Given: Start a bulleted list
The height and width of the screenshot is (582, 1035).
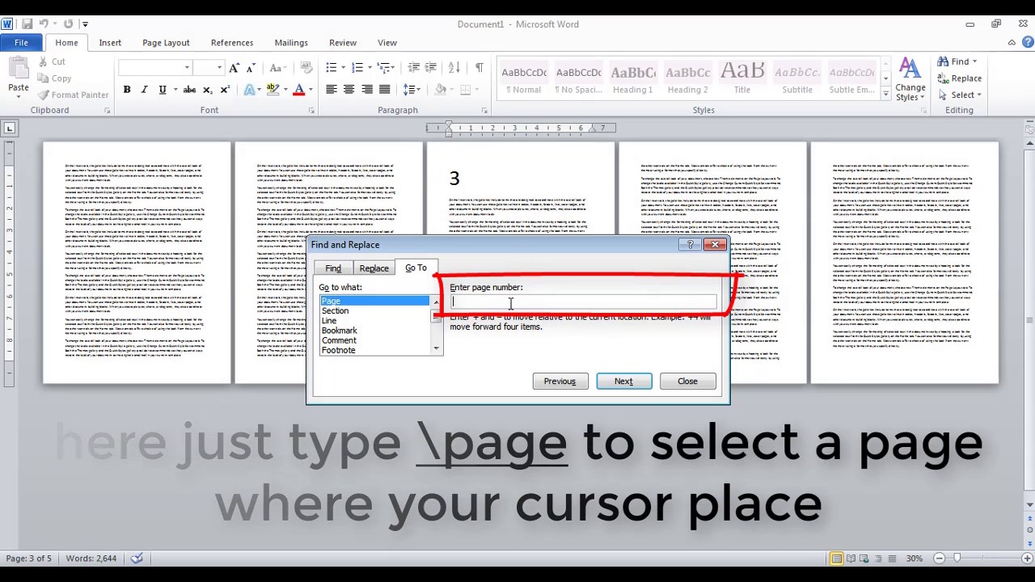Looking at the screenshot, I should [332, 68].
